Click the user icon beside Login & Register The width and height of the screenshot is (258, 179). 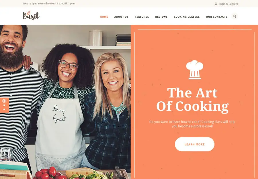coord(216,4)
